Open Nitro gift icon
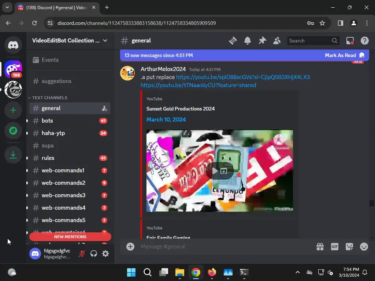The height and width of the screenshot is (281, 375). 320,247
